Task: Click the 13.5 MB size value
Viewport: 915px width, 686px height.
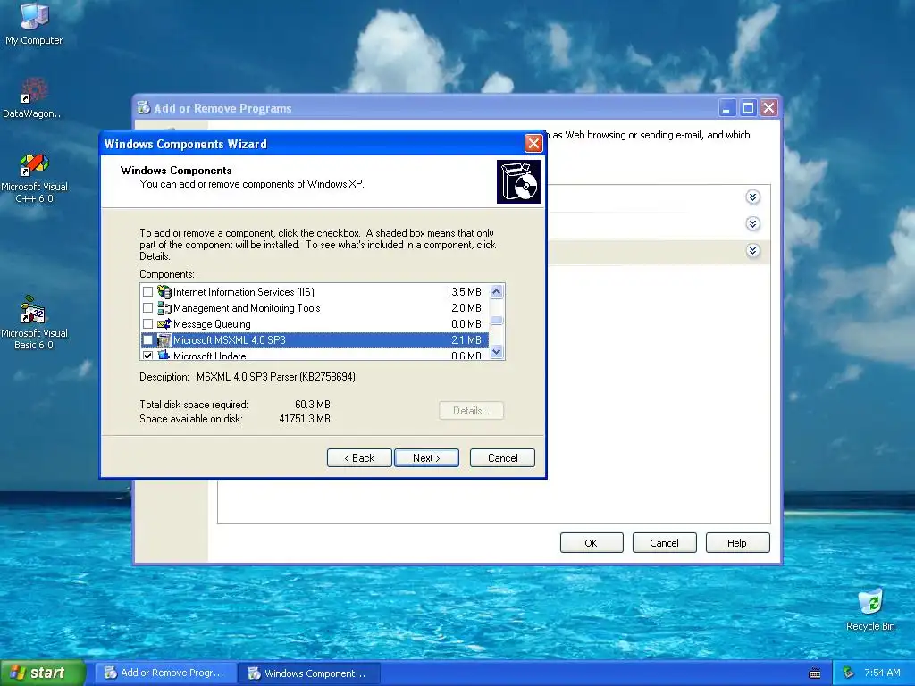Action: [464, 292]
